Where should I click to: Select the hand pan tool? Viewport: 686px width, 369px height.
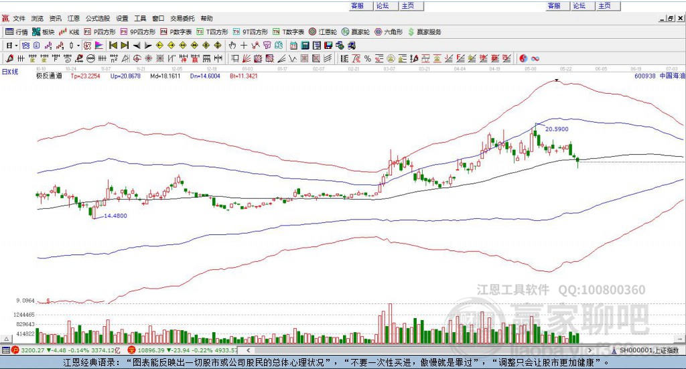point(232,46)
